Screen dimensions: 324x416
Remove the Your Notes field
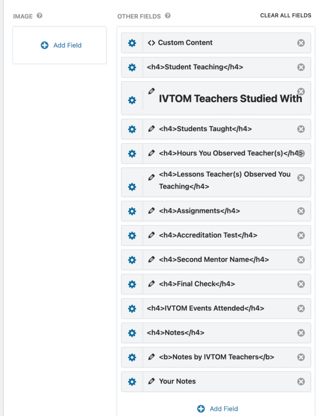(301, 382)
